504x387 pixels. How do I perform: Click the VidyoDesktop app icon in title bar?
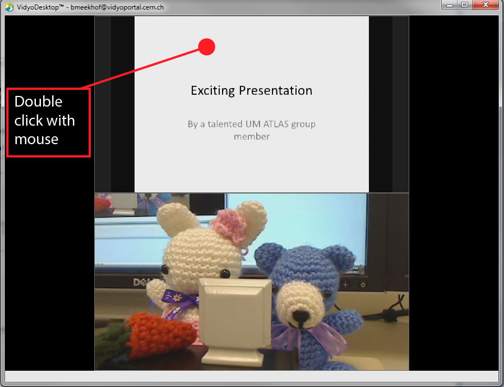pos(10,7)
